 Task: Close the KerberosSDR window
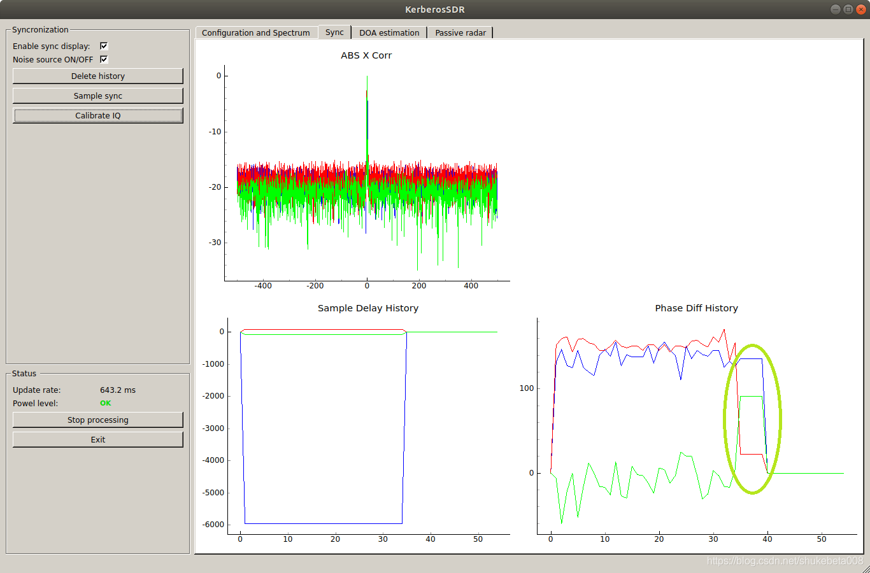(x=861, y=9)
